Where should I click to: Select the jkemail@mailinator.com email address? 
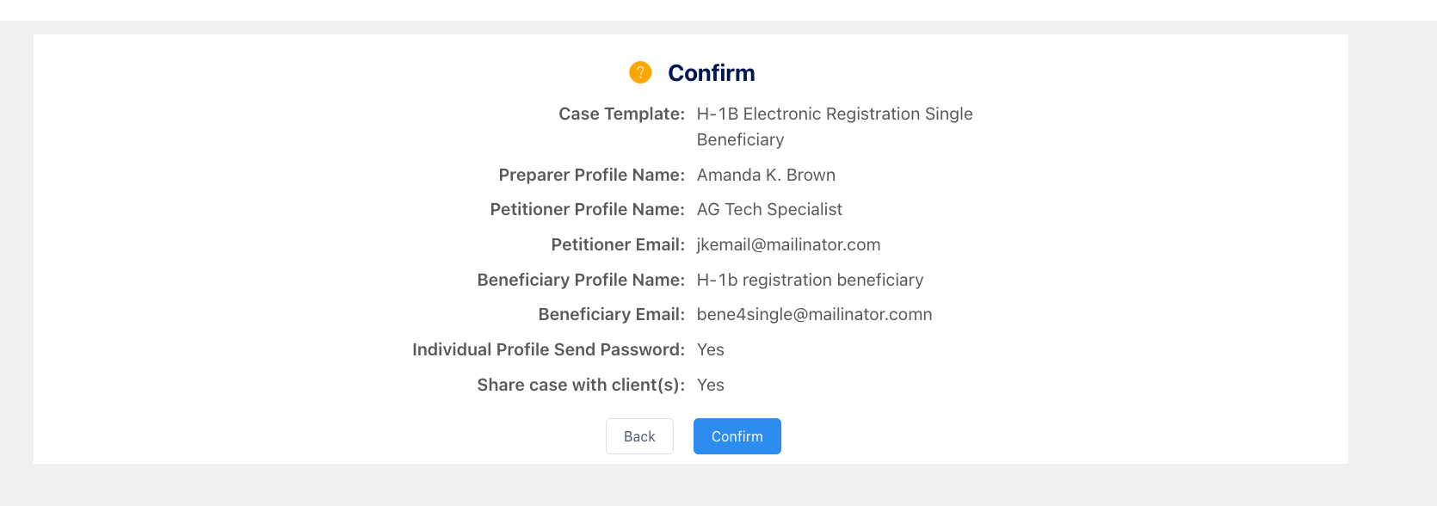click(x=788, y=244)
